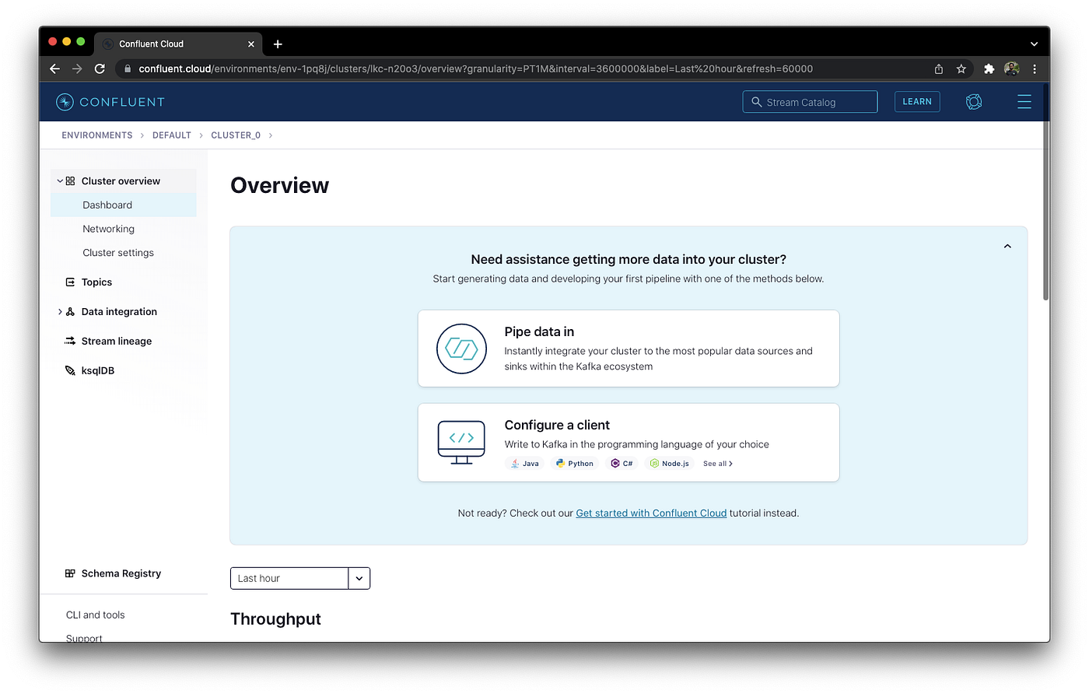The width and height of the screenshot is (1089, 694).
Task: Click the Last hour combo box field
Action: (289, 579)
